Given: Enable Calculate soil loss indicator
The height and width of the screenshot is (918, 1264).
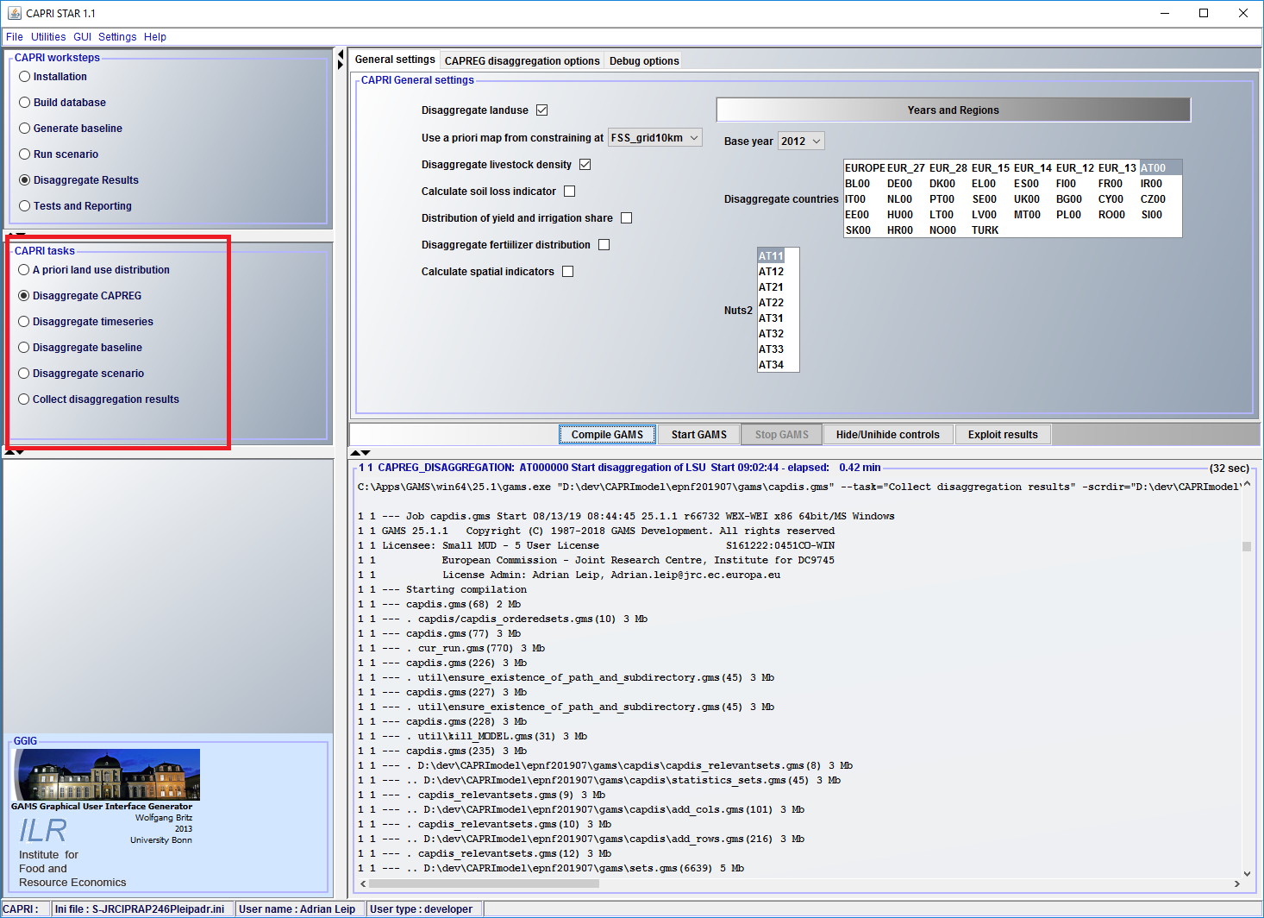Looking at the screenshot, I should (x=569, y=192).
